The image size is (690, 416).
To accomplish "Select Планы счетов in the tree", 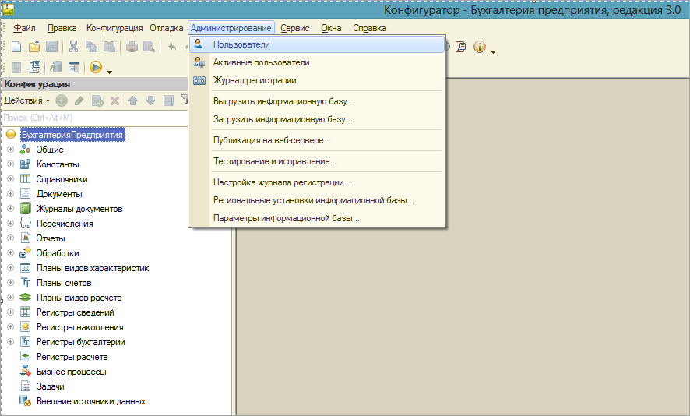I will coord(64,283).
